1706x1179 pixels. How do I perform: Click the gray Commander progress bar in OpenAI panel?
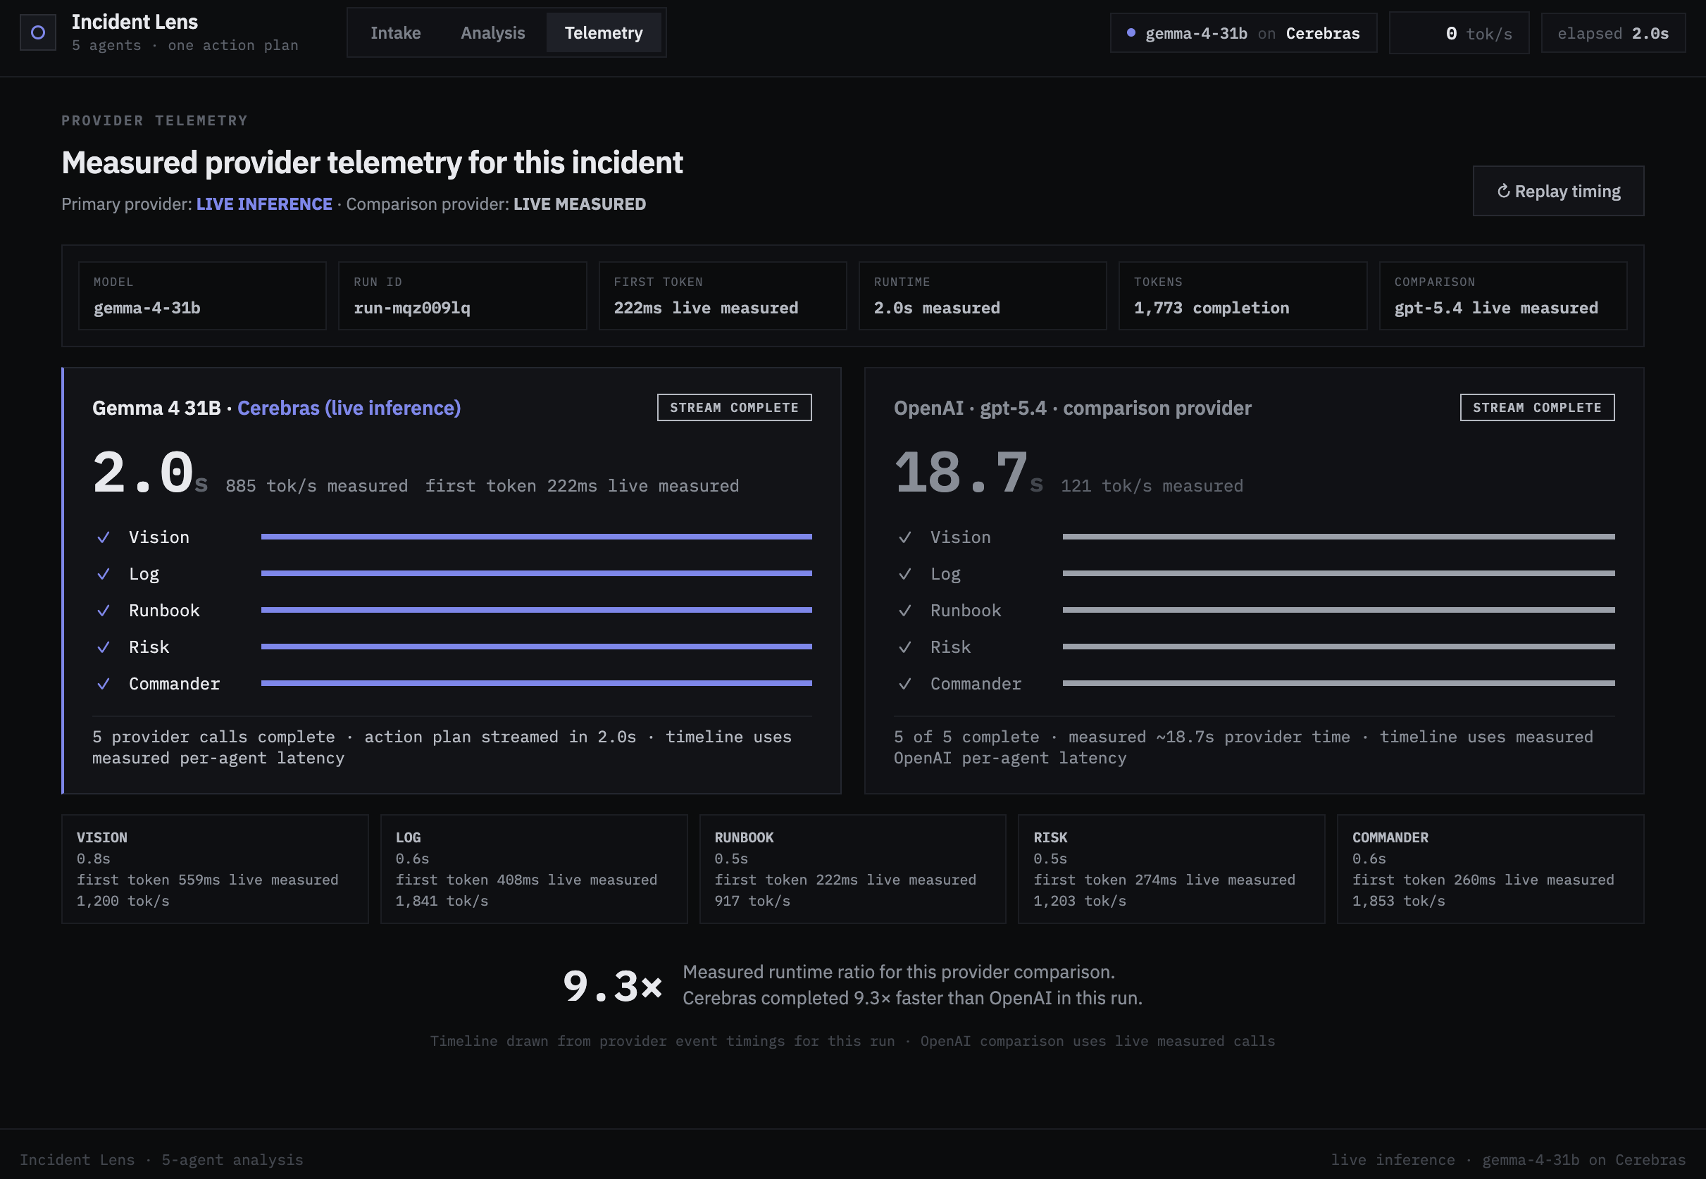pos(1339,683)
